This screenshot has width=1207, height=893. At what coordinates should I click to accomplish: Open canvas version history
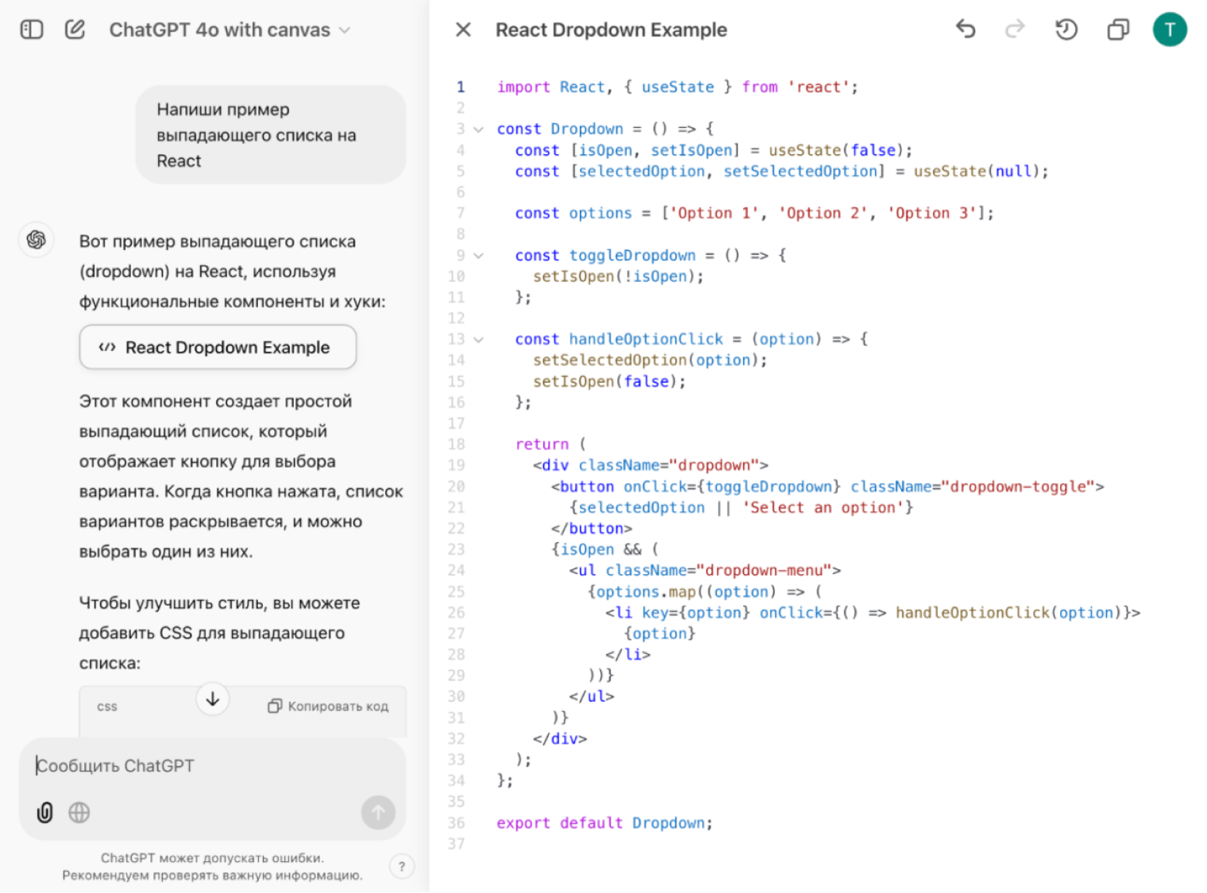1066,30
